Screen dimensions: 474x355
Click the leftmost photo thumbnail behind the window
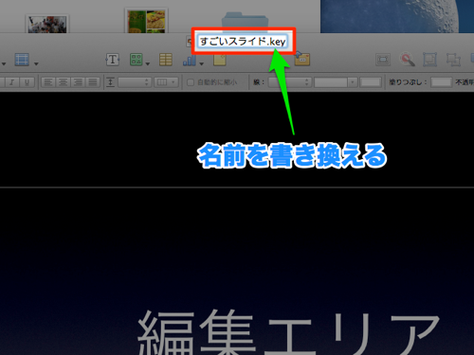click(47, 24)
